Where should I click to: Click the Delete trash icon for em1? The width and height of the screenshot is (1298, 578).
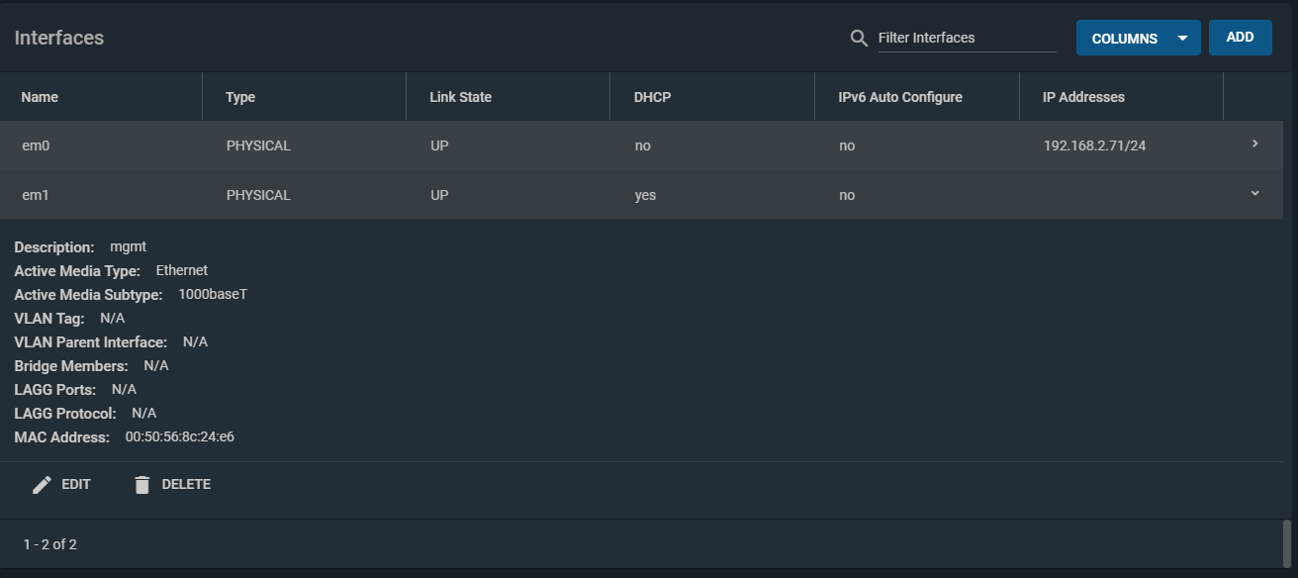point(142,484)
